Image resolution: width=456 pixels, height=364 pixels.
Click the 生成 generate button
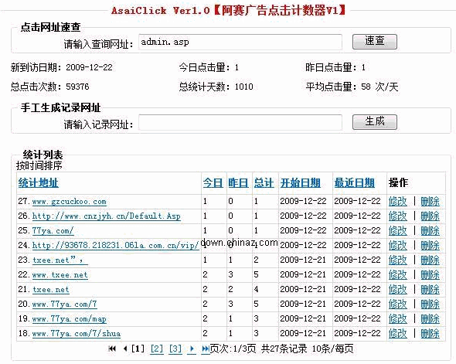point(375,122)
